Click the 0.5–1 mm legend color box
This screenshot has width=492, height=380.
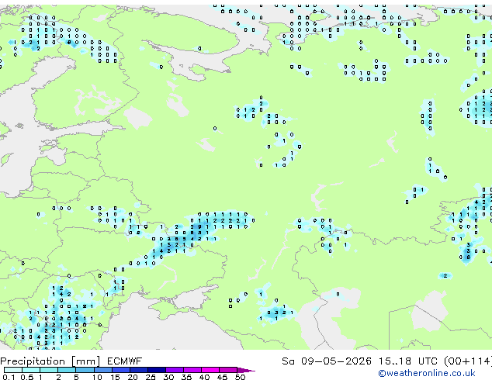coord(31,370)
